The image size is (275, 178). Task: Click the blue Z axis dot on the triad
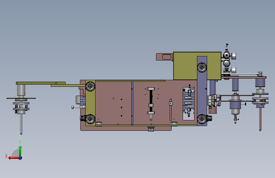coord(21,158)
